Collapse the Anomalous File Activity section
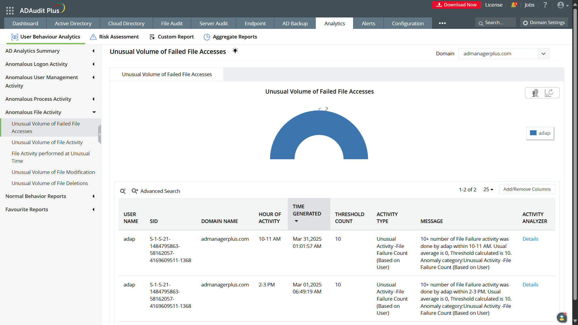 [x=94, y=112]
